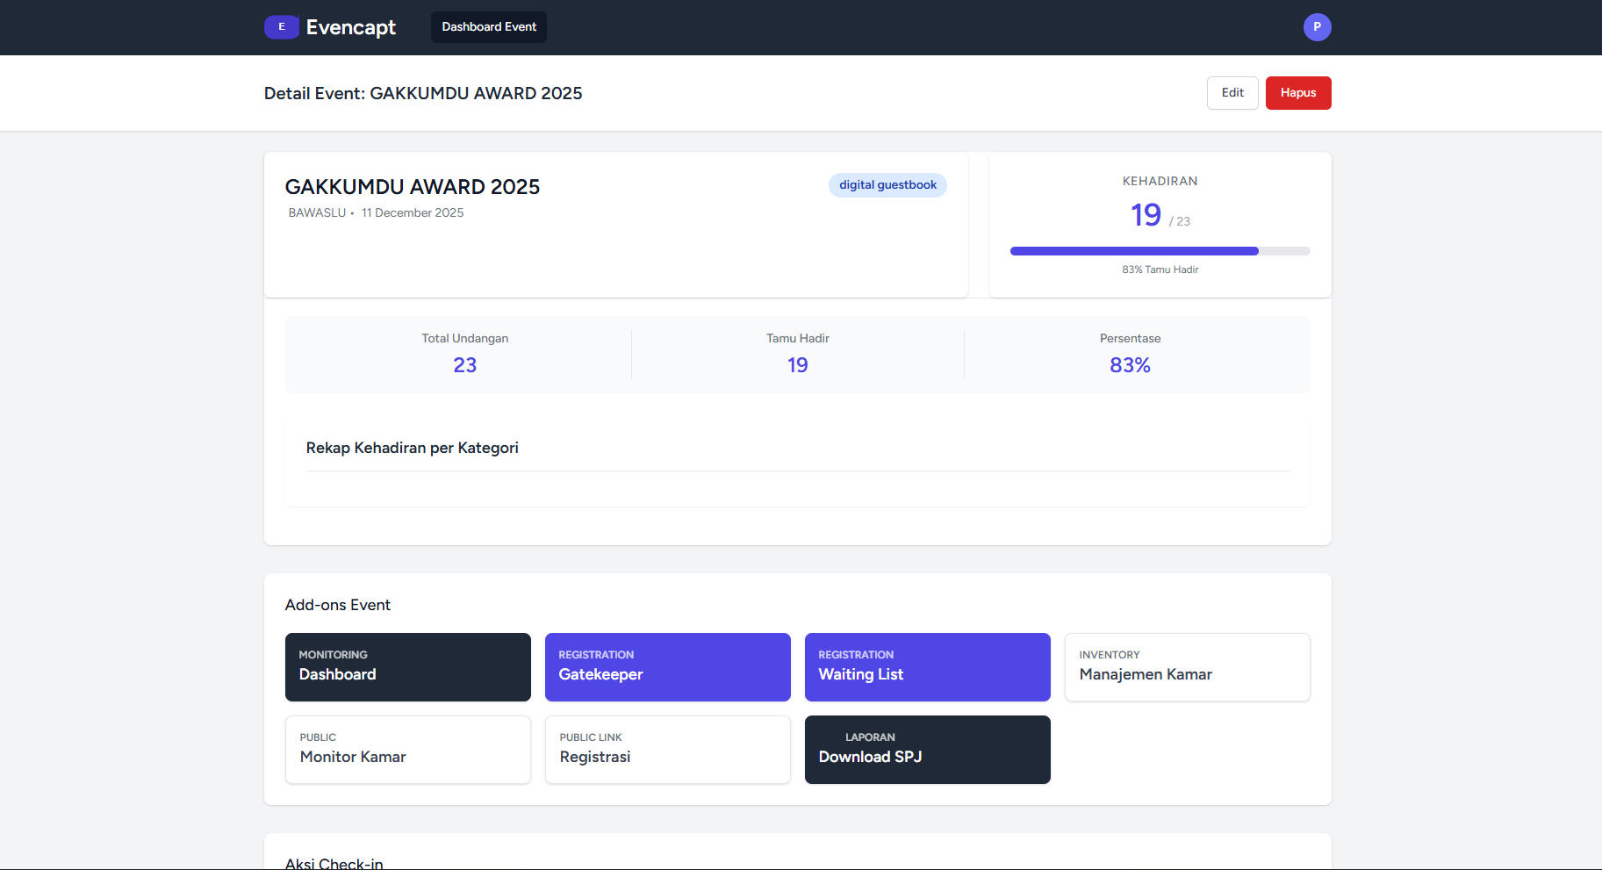Switch to the Dashboard Event tab
The width and height of the screenshot is (1602, 870).
[x=488, y=27]
